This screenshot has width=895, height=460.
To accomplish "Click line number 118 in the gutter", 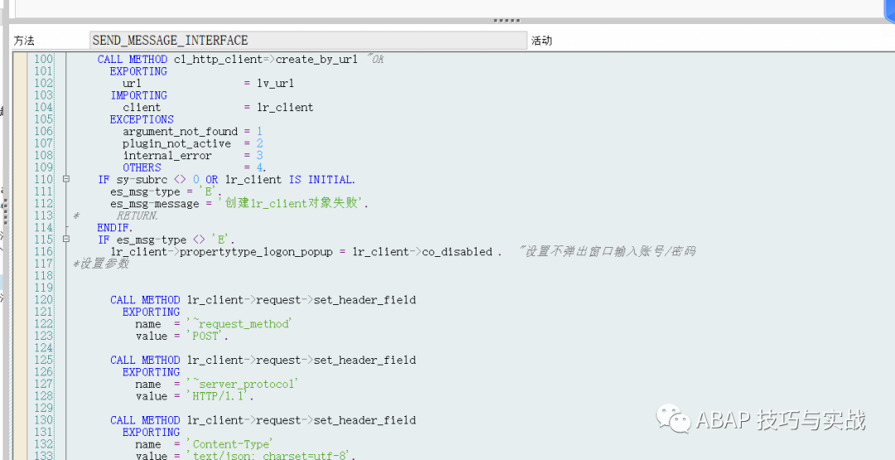I will coord(43,276).
